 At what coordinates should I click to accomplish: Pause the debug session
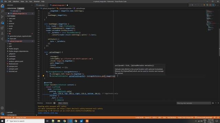192,5
